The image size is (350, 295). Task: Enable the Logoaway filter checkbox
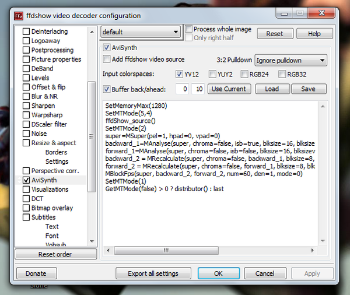tap(26, 41)
